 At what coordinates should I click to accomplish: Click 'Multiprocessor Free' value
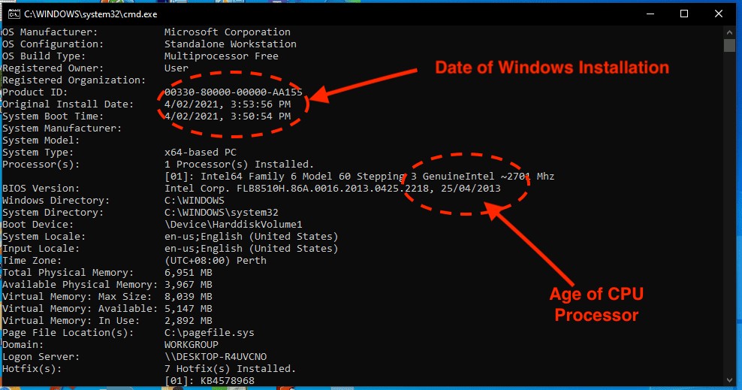221,56
